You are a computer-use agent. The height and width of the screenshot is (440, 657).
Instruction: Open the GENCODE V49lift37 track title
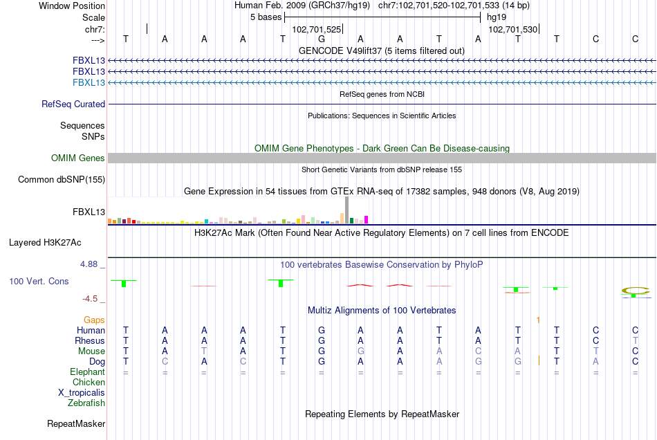tap(381, 51)
